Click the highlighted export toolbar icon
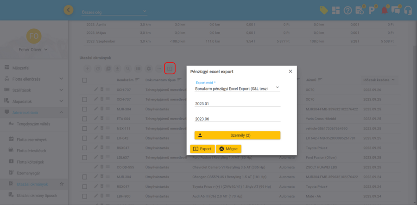Image resolution: width=417 pixels, height=205 pixels. (170, 68)
